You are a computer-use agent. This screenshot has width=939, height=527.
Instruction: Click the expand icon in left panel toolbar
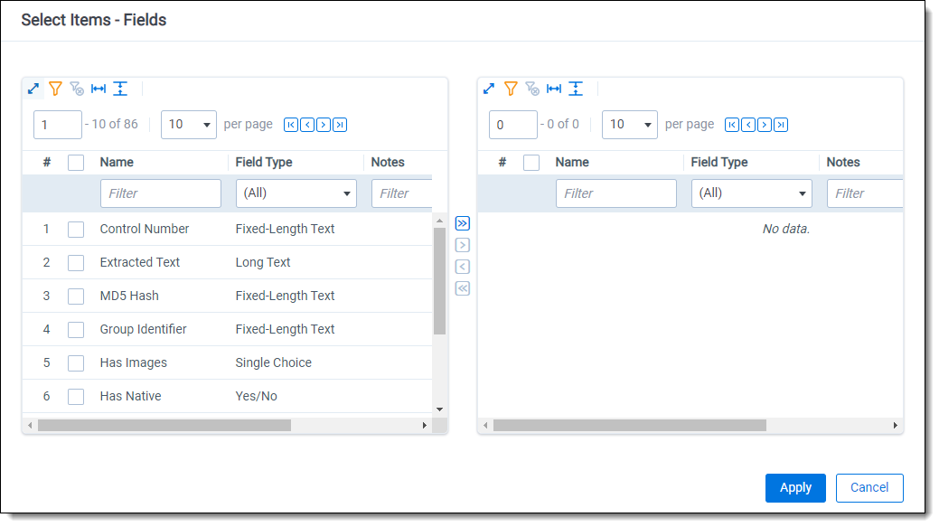[x=33, y=89]
